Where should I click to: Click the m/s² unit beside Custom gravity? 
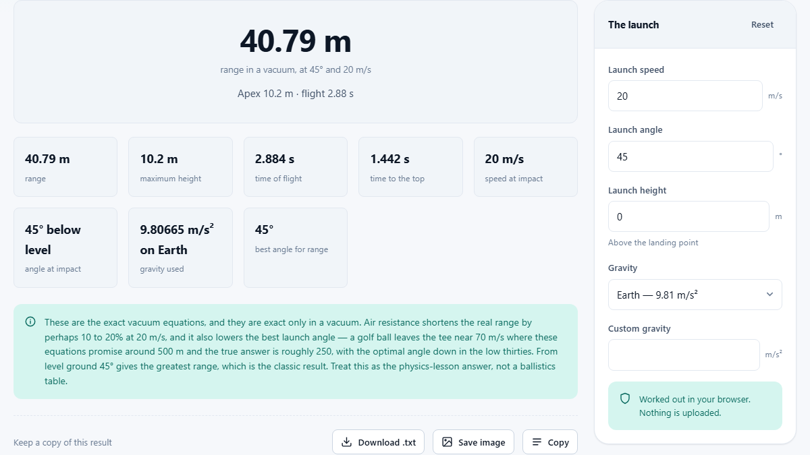click(774, 355)
